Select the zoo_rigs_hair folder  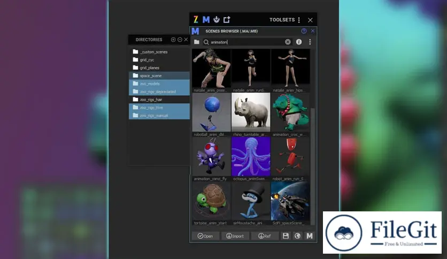tap(159, 100)
